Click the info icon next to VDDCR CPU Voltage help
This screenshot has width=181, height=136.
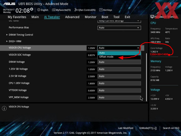[4, 108]
